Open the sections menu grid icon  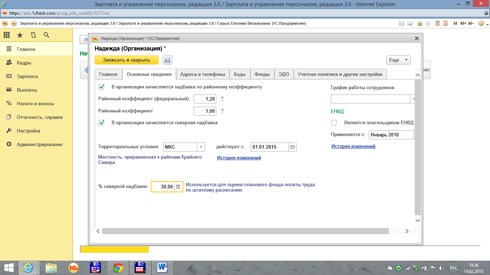coord(6,35)
